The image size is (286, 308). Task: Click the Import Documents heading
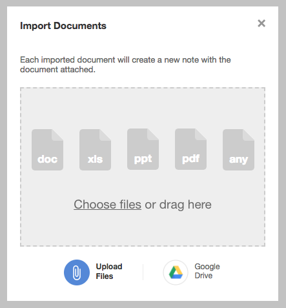(63, 26)
